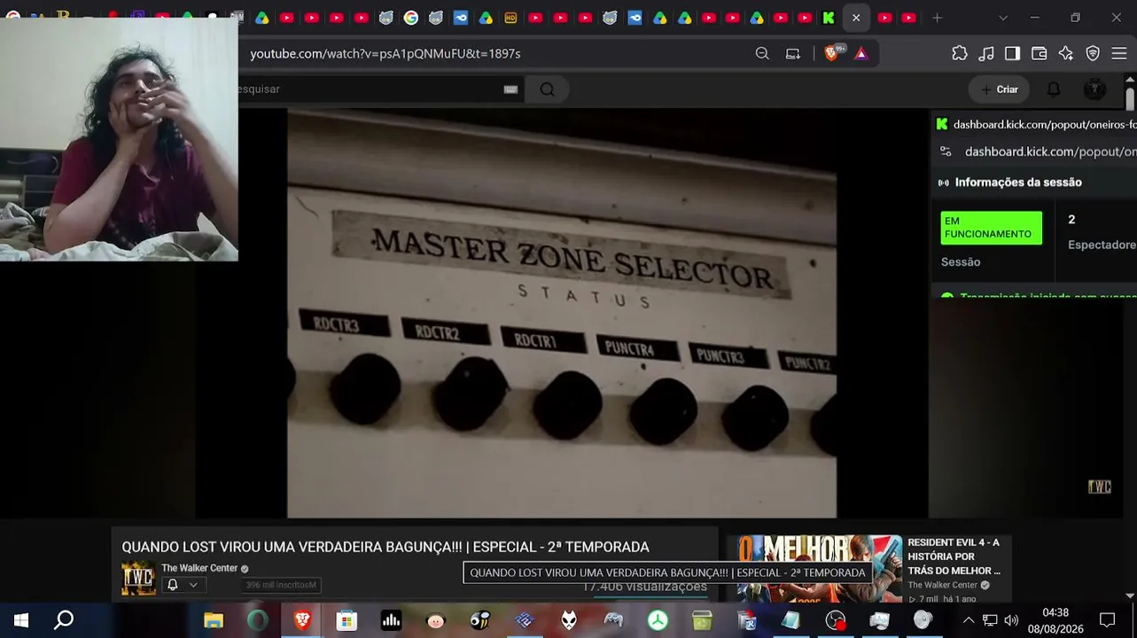Open the RESIDENT EVIL 4 recommended video title

pyautogui.click(x=954, y=556)
